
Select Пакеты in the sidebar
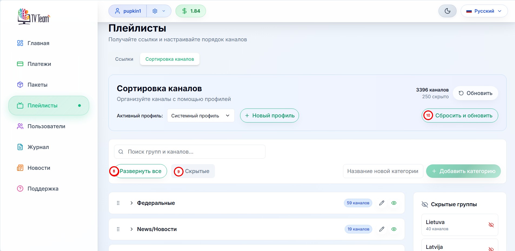[37, 84]
